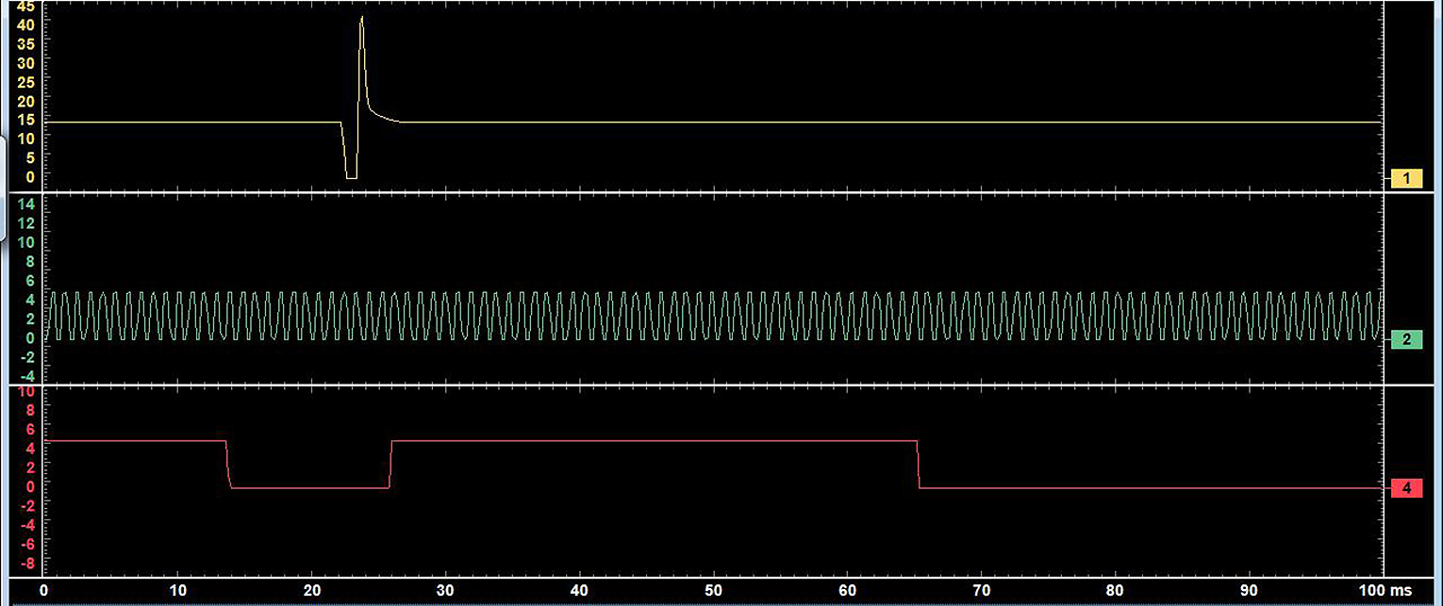Click the 45 label on the yellow voltage scale

coord(25,6)
